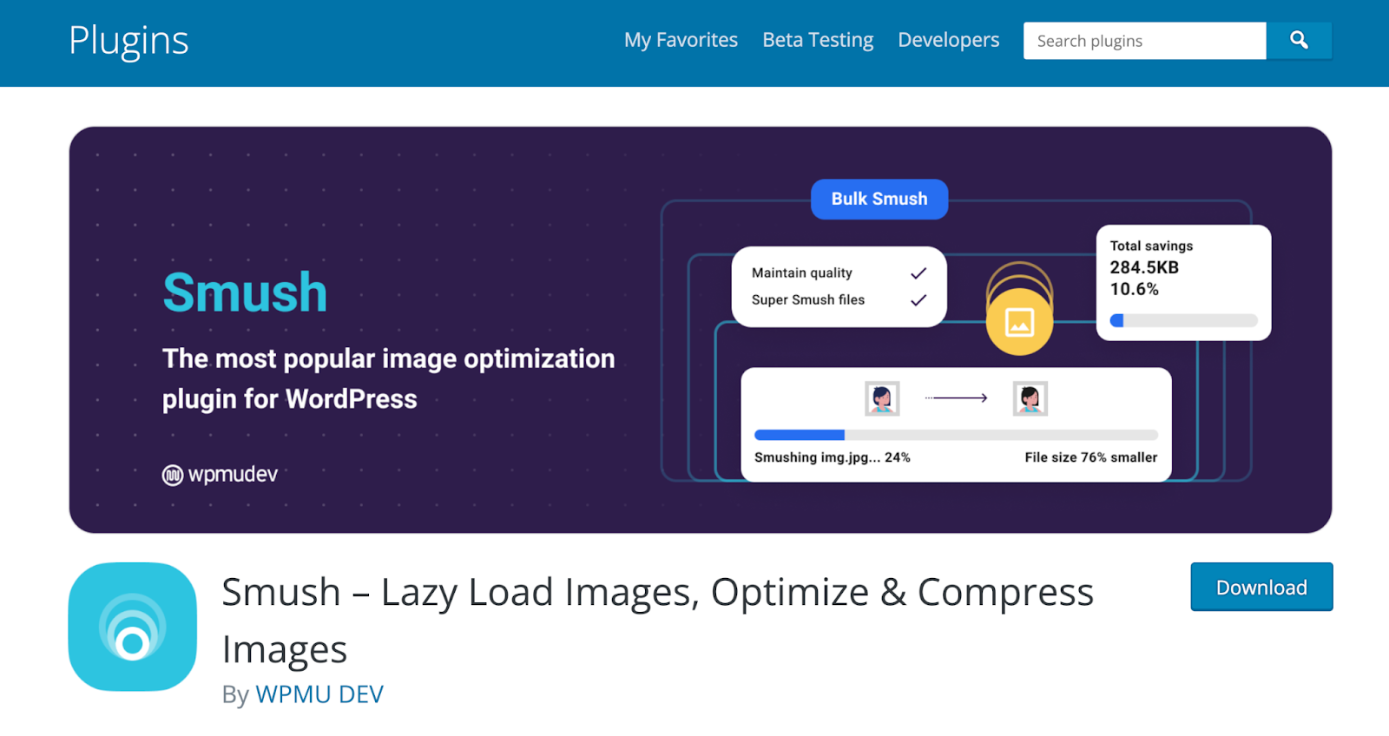Focus the Search plugins input field
Image resolution: width=1389 pixels, height=736 pixels.
1144,41
